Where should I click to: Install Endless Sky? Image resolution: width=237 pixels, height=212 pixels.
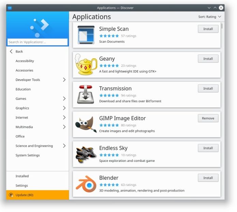click(x=208, y=148)
